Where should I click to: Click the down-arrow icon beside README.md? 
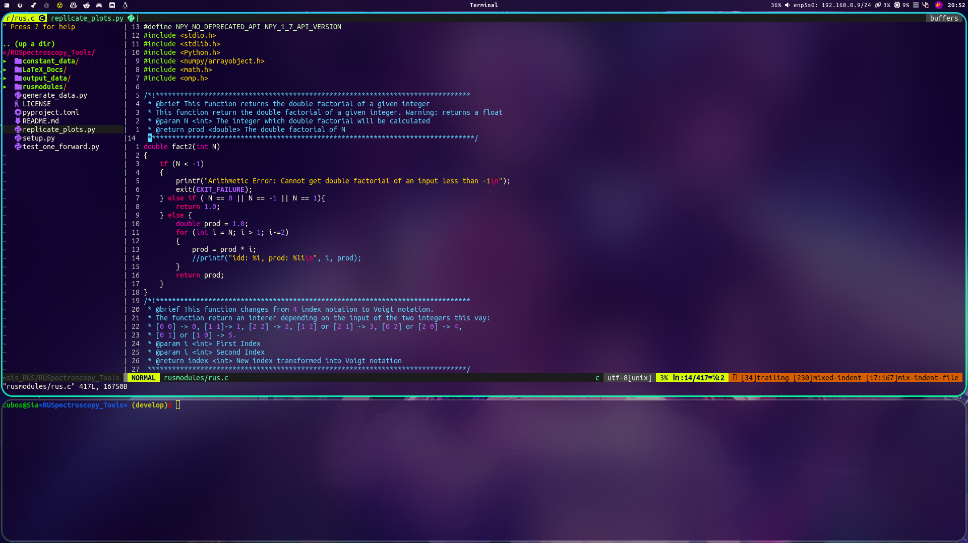(x=18, y=121)
